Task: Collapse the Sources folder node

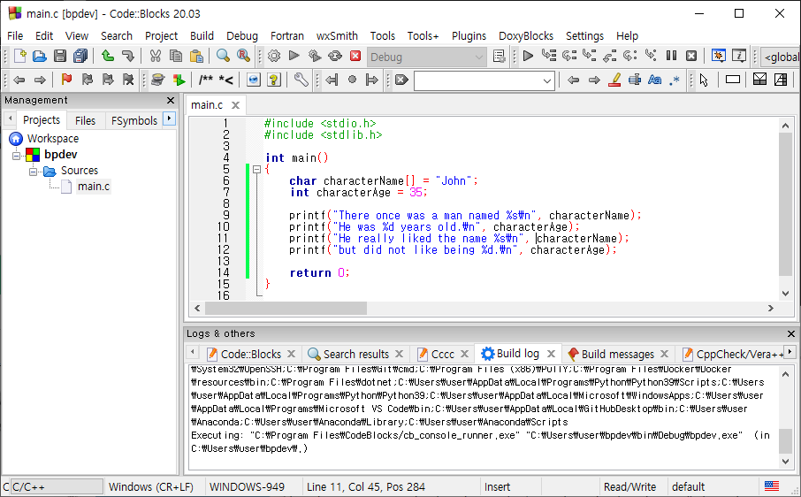Action: (x=34, y=171)
